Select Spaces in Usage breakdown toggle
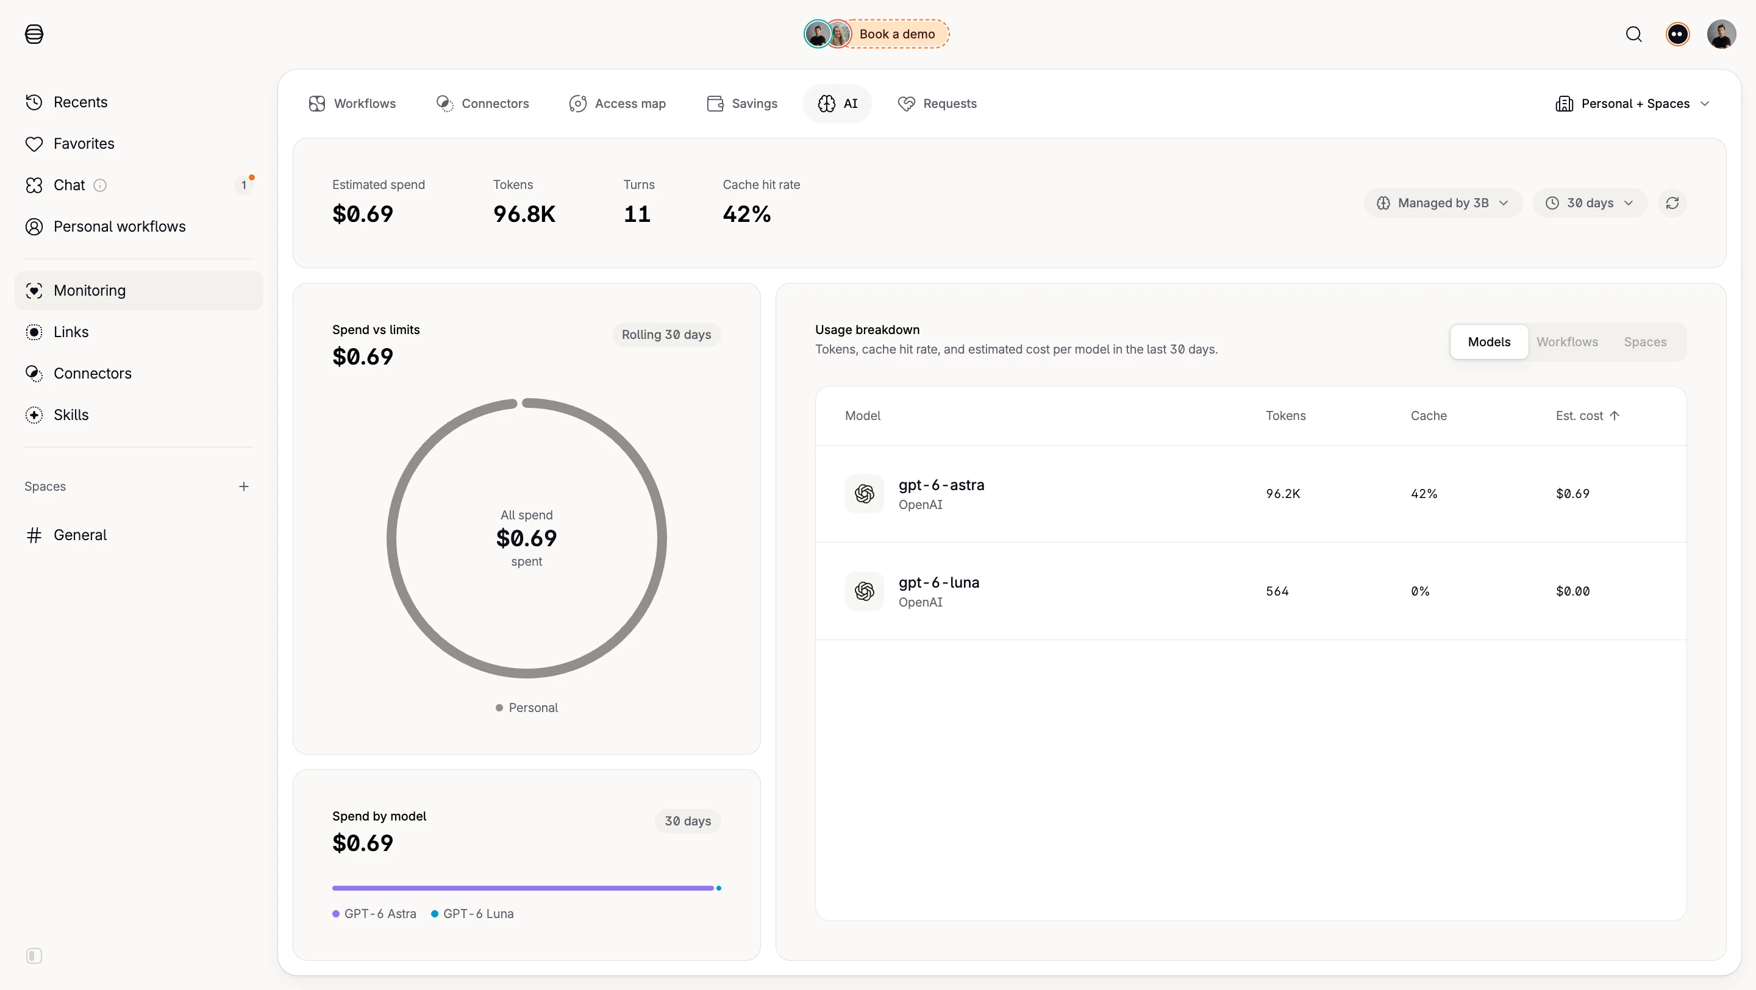Screen dimensions: 1756x990 tap(1645, 342)
